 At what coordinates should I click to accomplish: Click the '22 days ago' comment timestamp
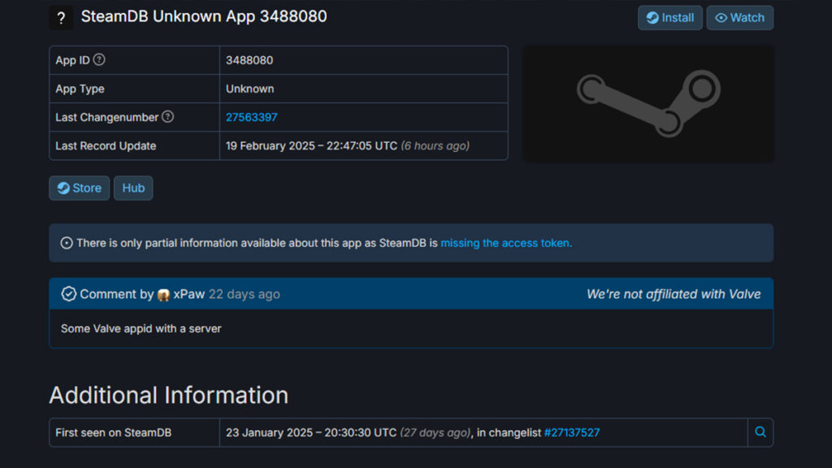tap(244, 294)
